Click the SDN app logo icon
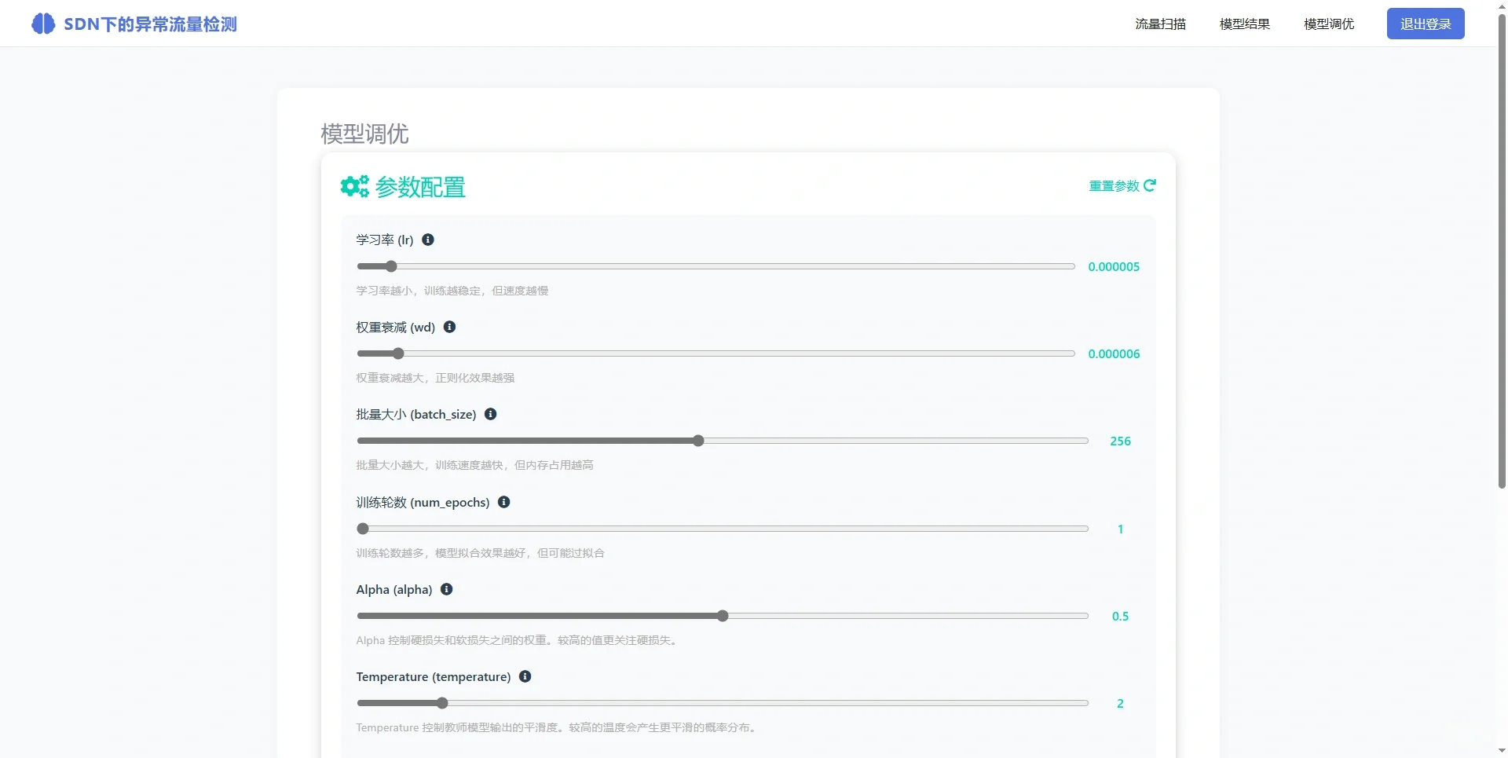Image resolution: width=1508 pixels, height=758 pixels. 43,23
